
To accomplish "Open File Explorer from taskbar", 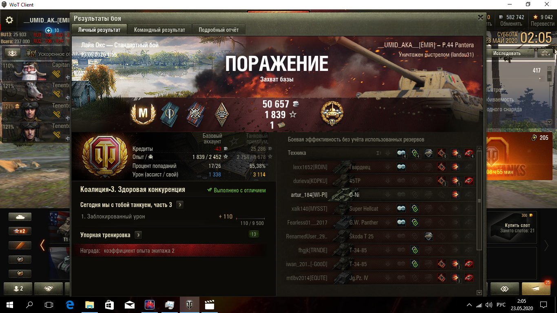I will pyautogui.click(x=89, y=304).
